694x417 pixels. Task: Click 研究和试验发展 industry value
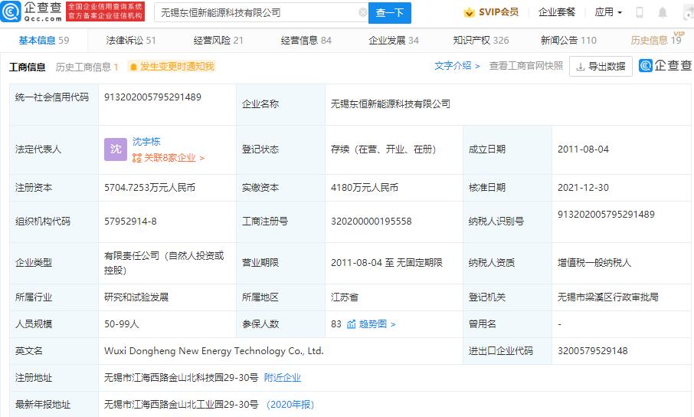pos(136,297)
